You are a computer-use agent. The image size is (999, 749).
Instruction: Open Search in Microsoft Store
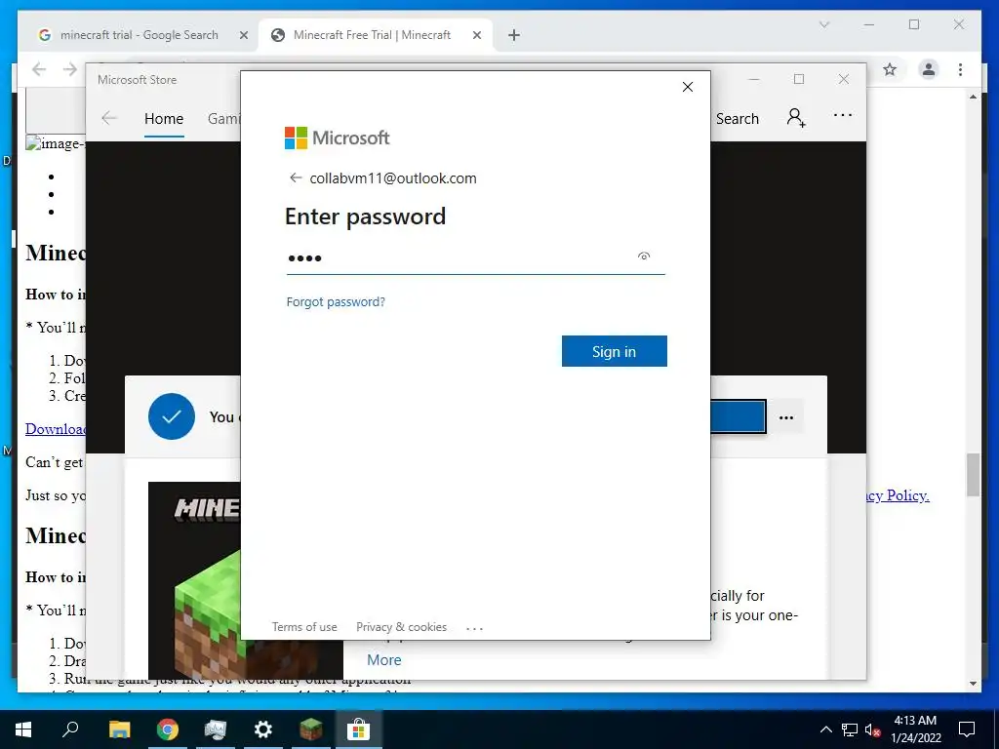pyautogui.click(x=738, y=118)
